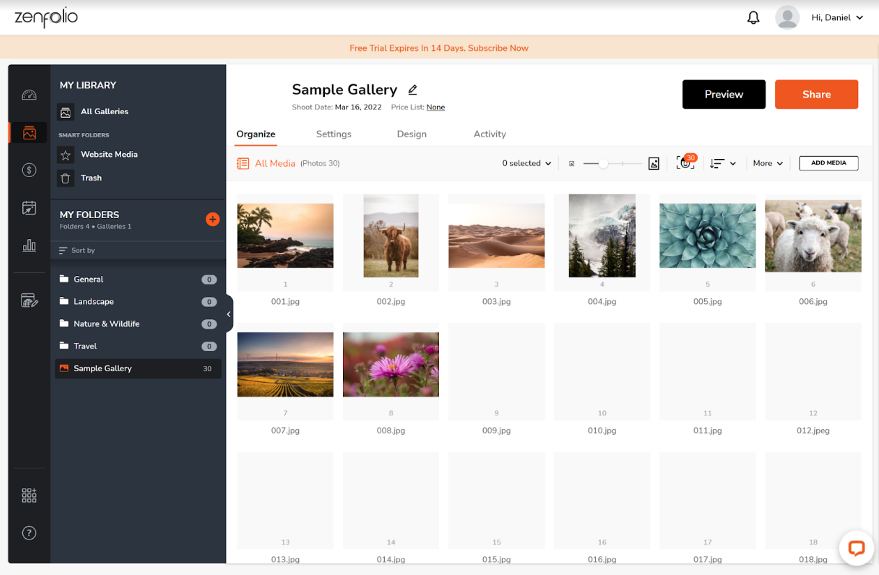The width and height of the screenshot is (879, 575).
Task: Click the dollar sign selling icon
Action: (29, 169)
